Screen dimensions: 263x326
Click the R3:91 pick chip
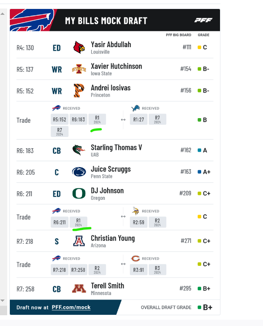(x=138, y=270)
